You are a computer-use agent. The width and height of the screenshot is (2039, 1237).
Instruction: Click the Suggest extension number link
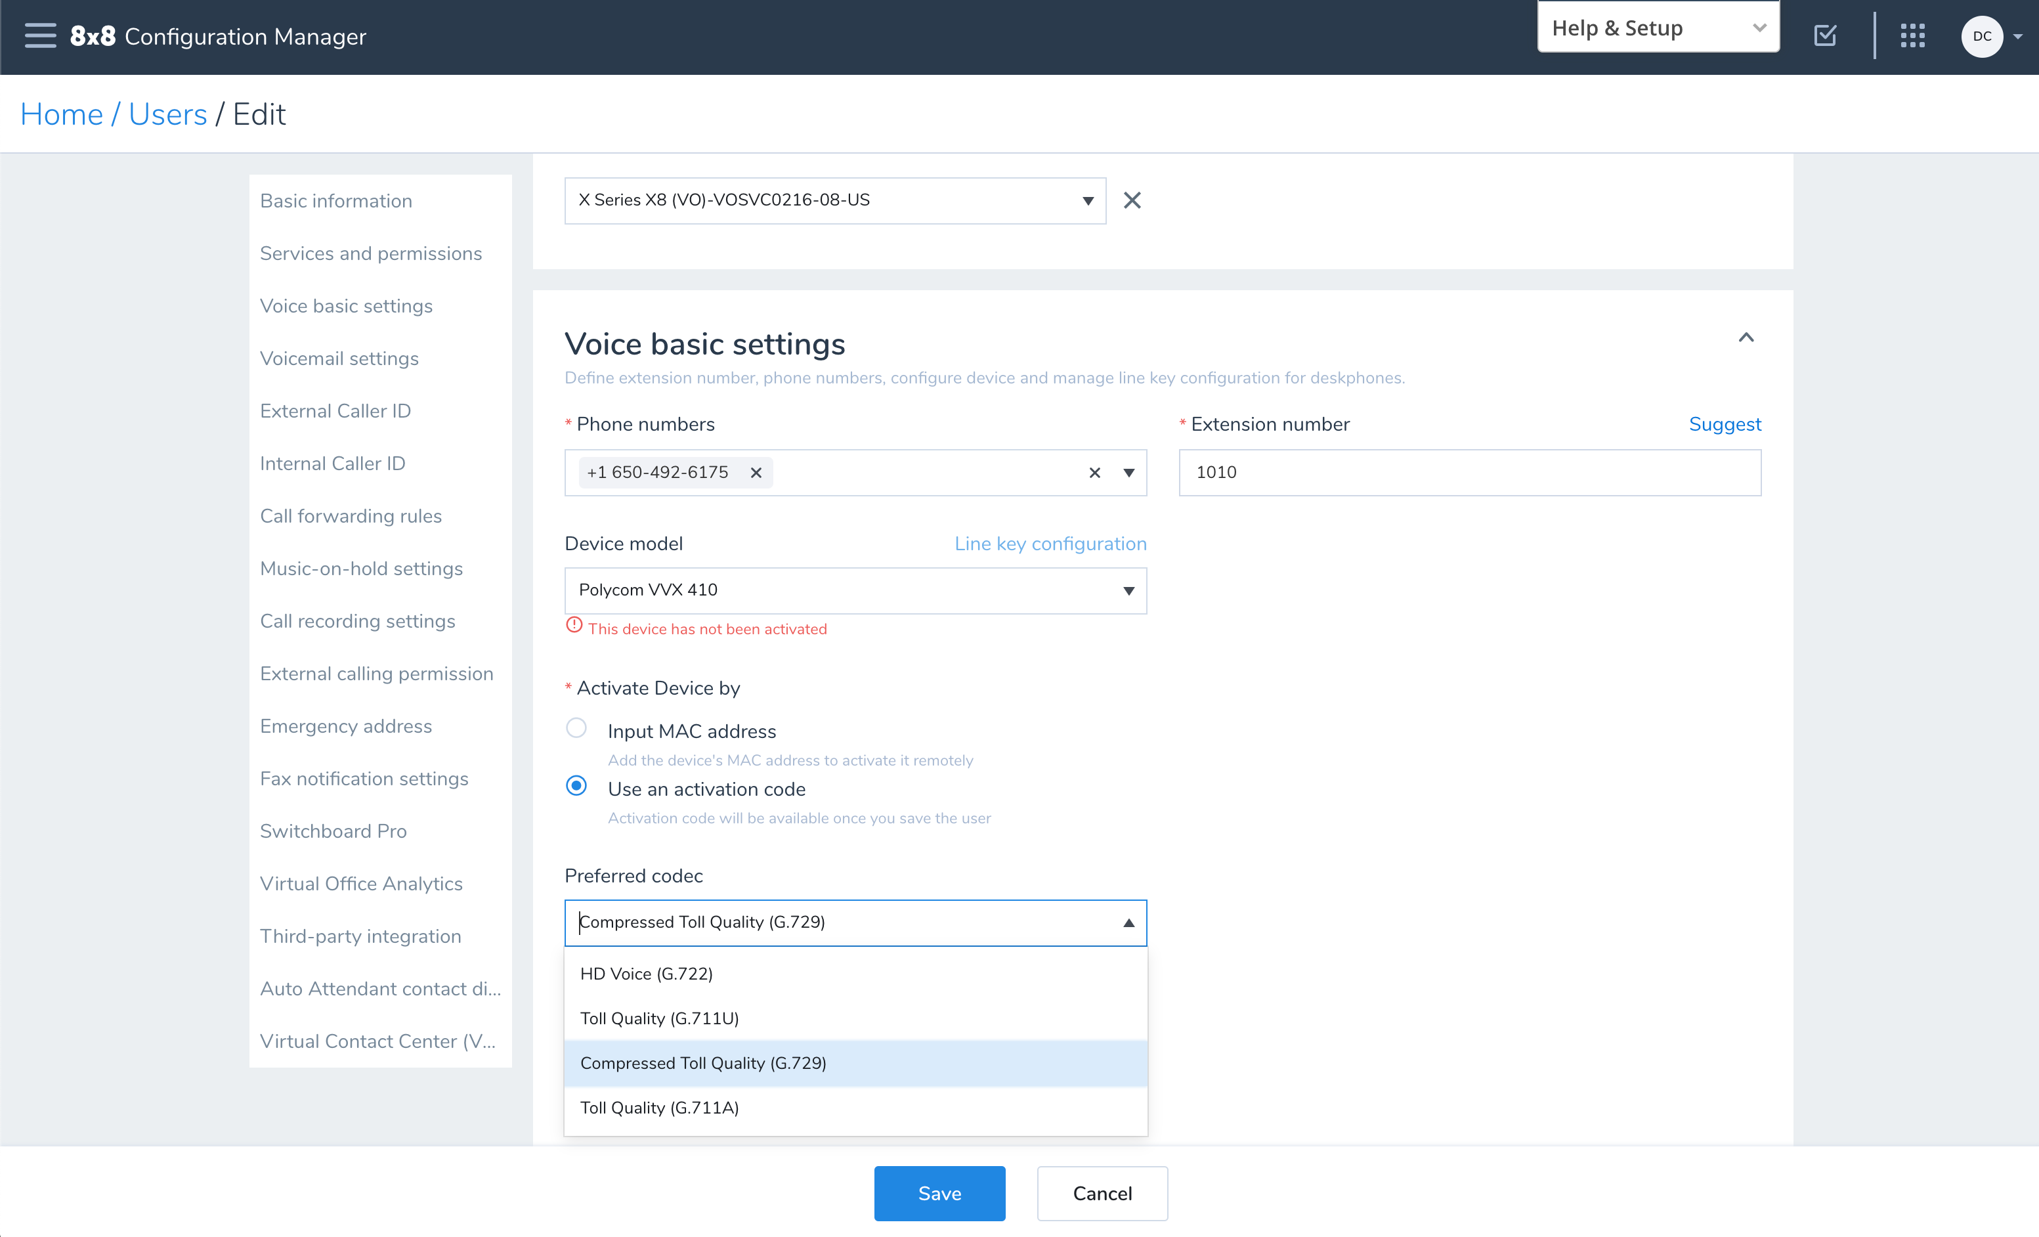[x=1726, y=424]
